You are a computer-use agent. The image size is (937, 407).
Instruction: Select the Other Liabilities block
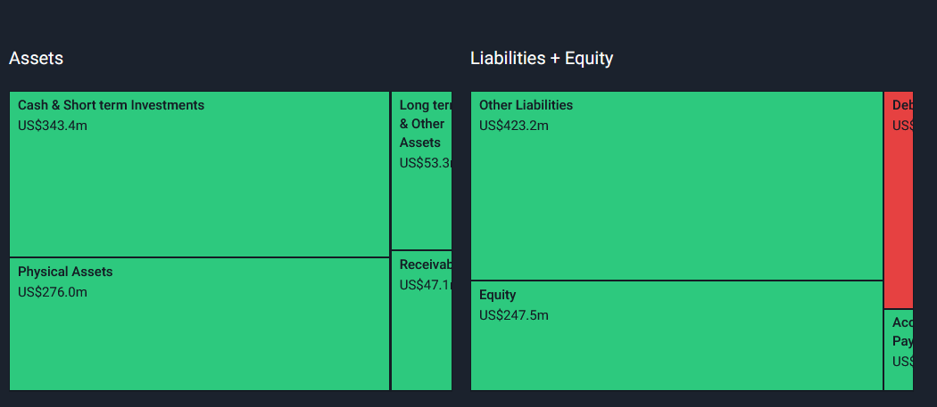tap(677, 185)
